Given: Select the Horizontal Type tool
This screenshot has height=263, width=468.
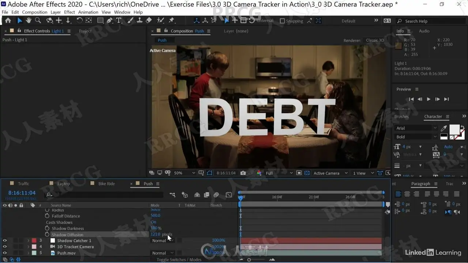Looking at the screenshot, I should [x=118, y=21].
